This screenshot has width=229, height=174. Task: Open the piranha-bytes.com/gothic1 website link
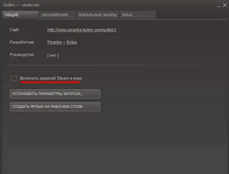tap(82, 30)
